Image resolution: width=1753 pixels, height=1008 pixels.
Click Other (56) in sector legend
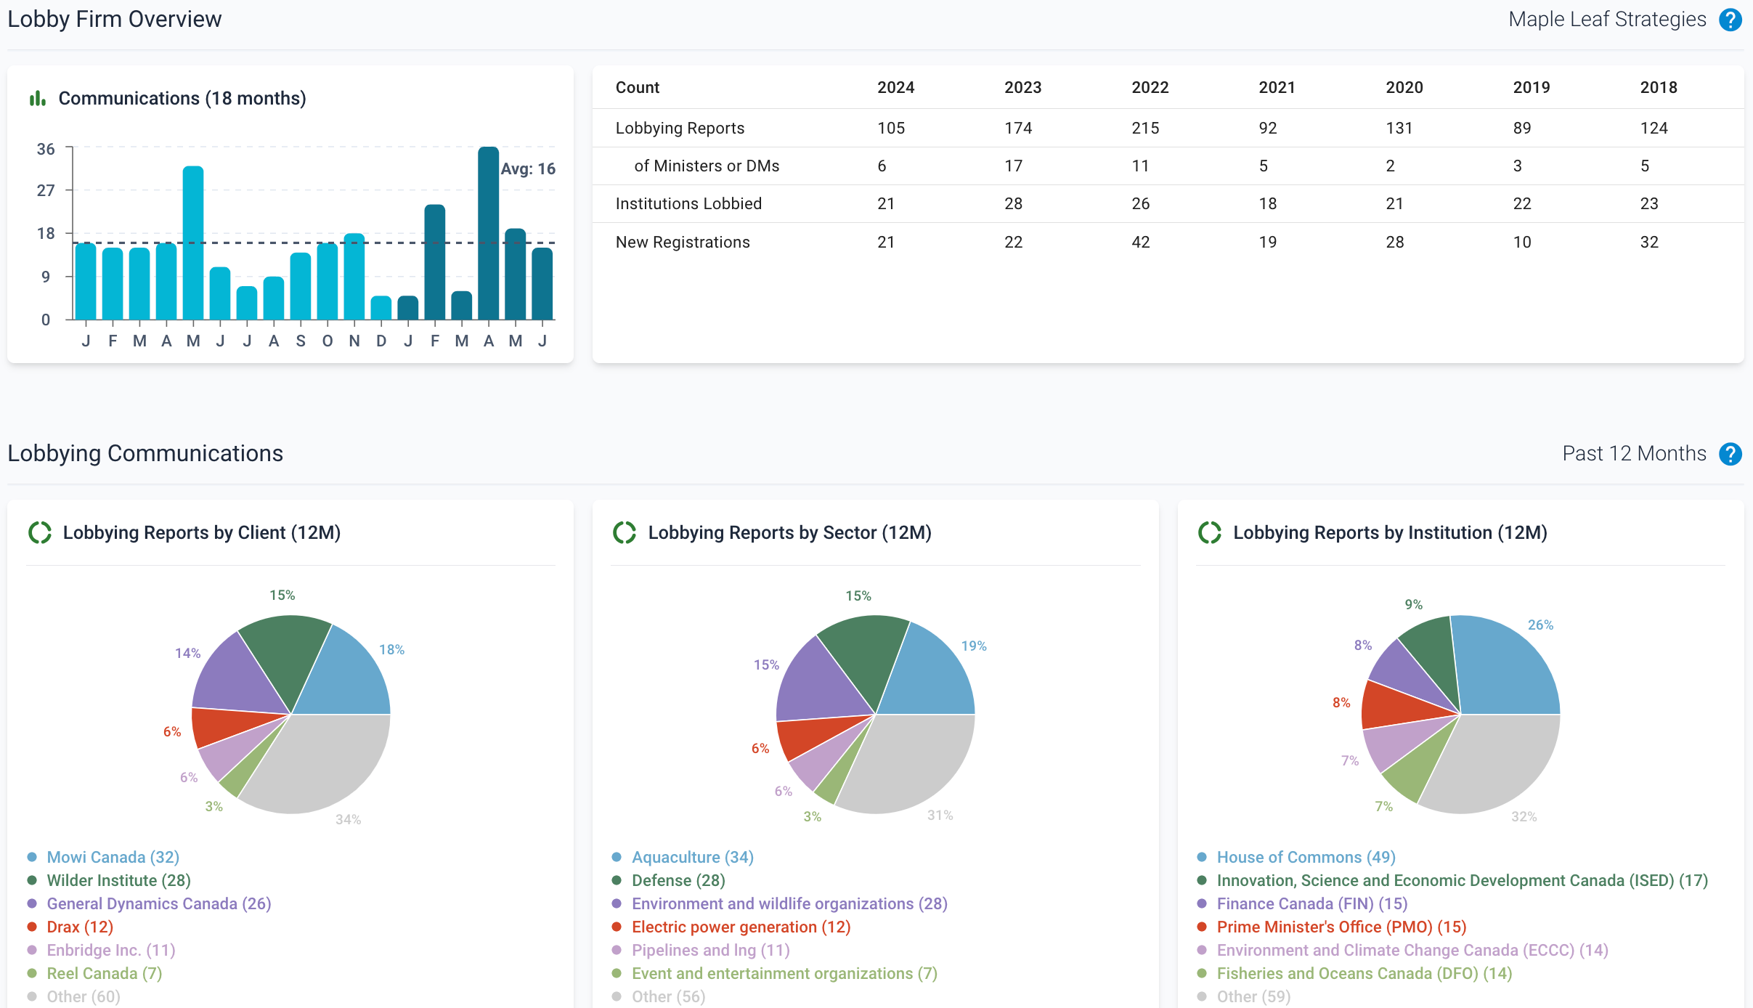[x=668, y=996]
